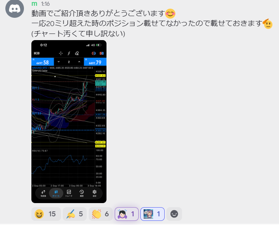Tap the trade ticket icon at top right
Viewport: 279px width, 225px height.
pos(102,53)
